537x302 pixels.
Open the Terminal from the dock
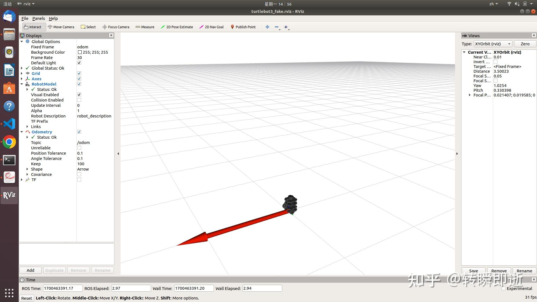pyautogui.click(x=9, y=160)
